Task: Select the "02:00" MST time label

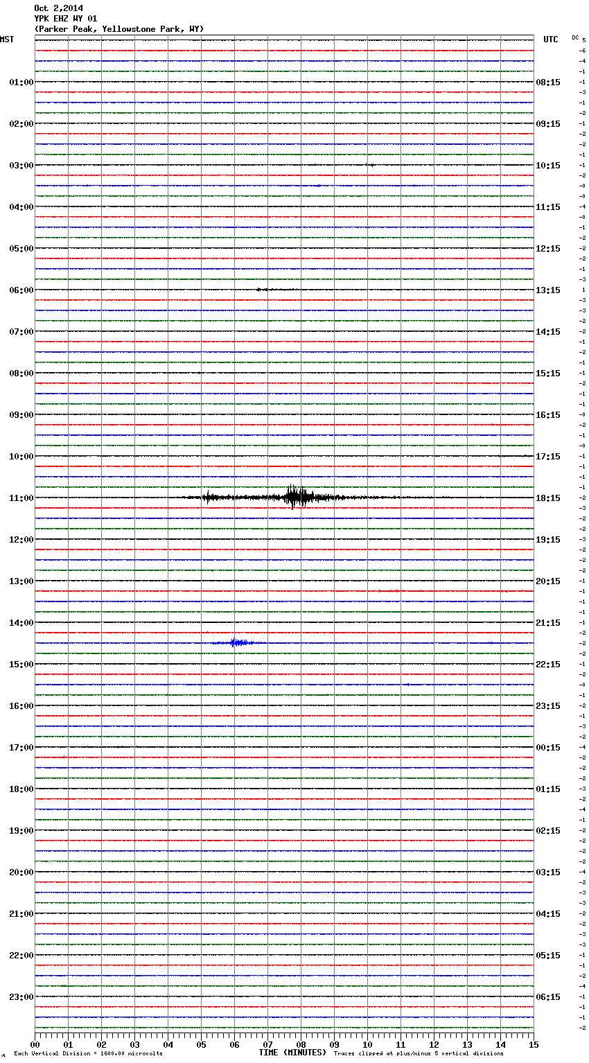Action: (x=21, y=124)
